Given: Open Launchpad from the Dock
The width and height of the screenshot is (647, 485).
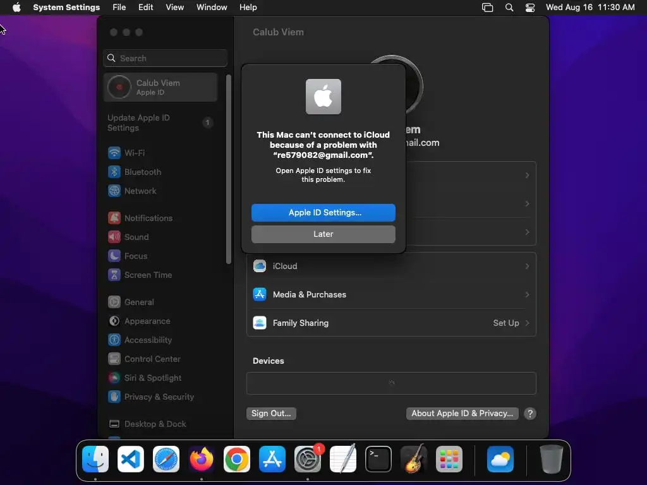Looking at the screenshot, I should (449, 459).
